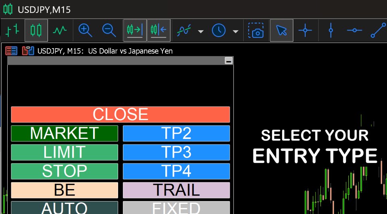Toggle the TRAIL trailing stop button
The width and height of the screenshot is (387, 214).
176,190
